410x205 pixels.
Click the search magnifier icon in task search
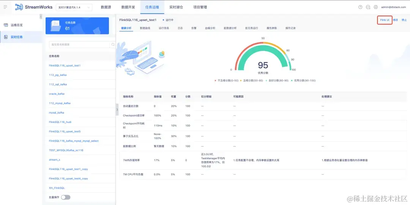[x=113, y=44]
